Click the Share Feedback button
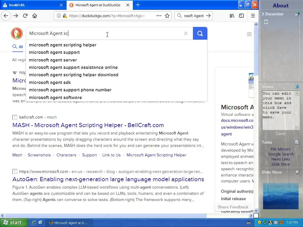303x227 pixels. 233,207
